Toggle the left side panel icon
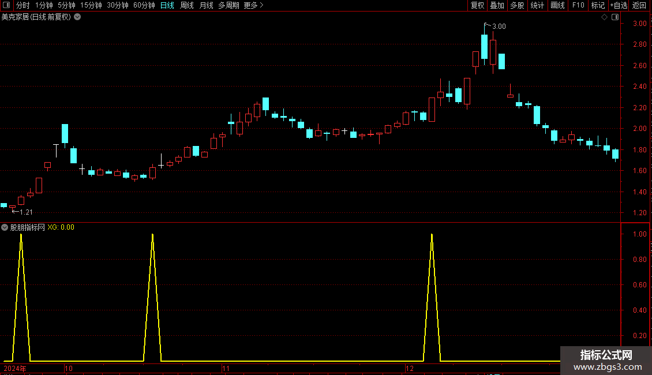The height and width of the screenshot is (375, 652). point(6,5)
